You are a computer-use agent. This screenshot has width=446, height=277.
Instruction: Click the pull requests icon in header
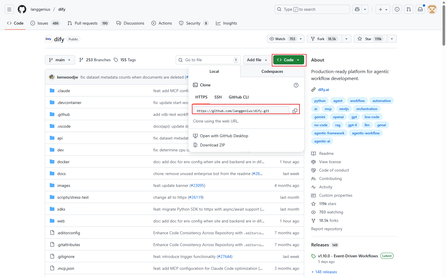tap(408, 9)
